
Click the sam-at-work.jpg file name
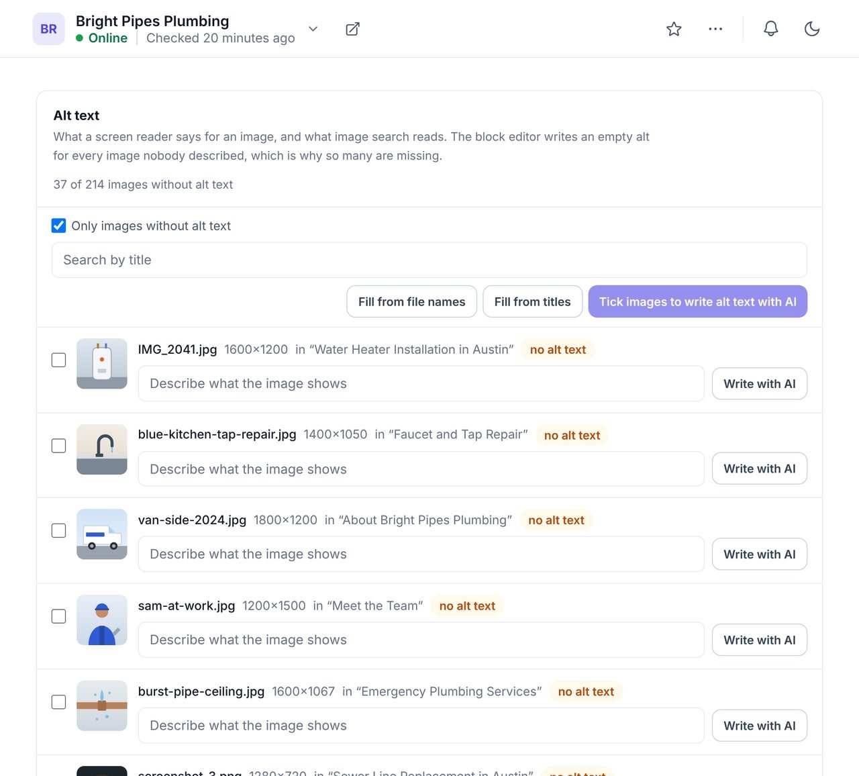pyautogui.click(x=187, y=605)
